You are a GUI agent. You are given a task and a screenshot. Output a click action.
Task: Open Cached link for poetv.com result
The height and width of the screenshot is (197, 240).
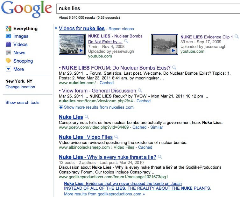pos(139,127)
